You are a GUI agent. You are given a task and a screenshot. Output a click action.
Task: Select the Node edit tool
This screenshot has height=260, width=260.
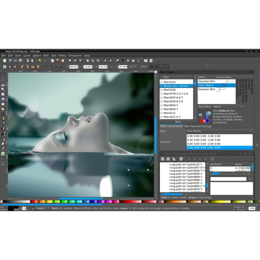click(3, 79)
